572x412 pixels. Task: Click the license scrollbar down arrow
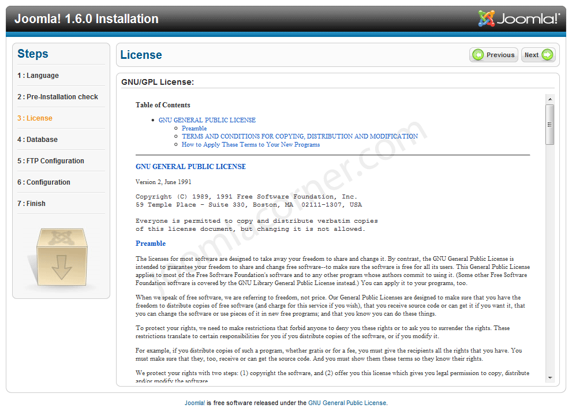coord(549,378)
